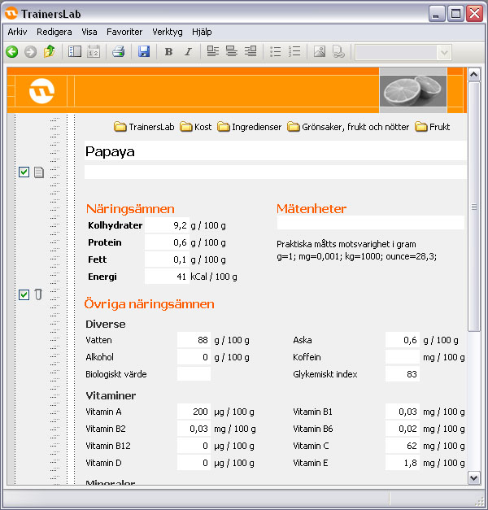This screenshot has height=510, width=488.
Task: Toggle the checkbox beside the test tube icon
Action: click(24, 294)
